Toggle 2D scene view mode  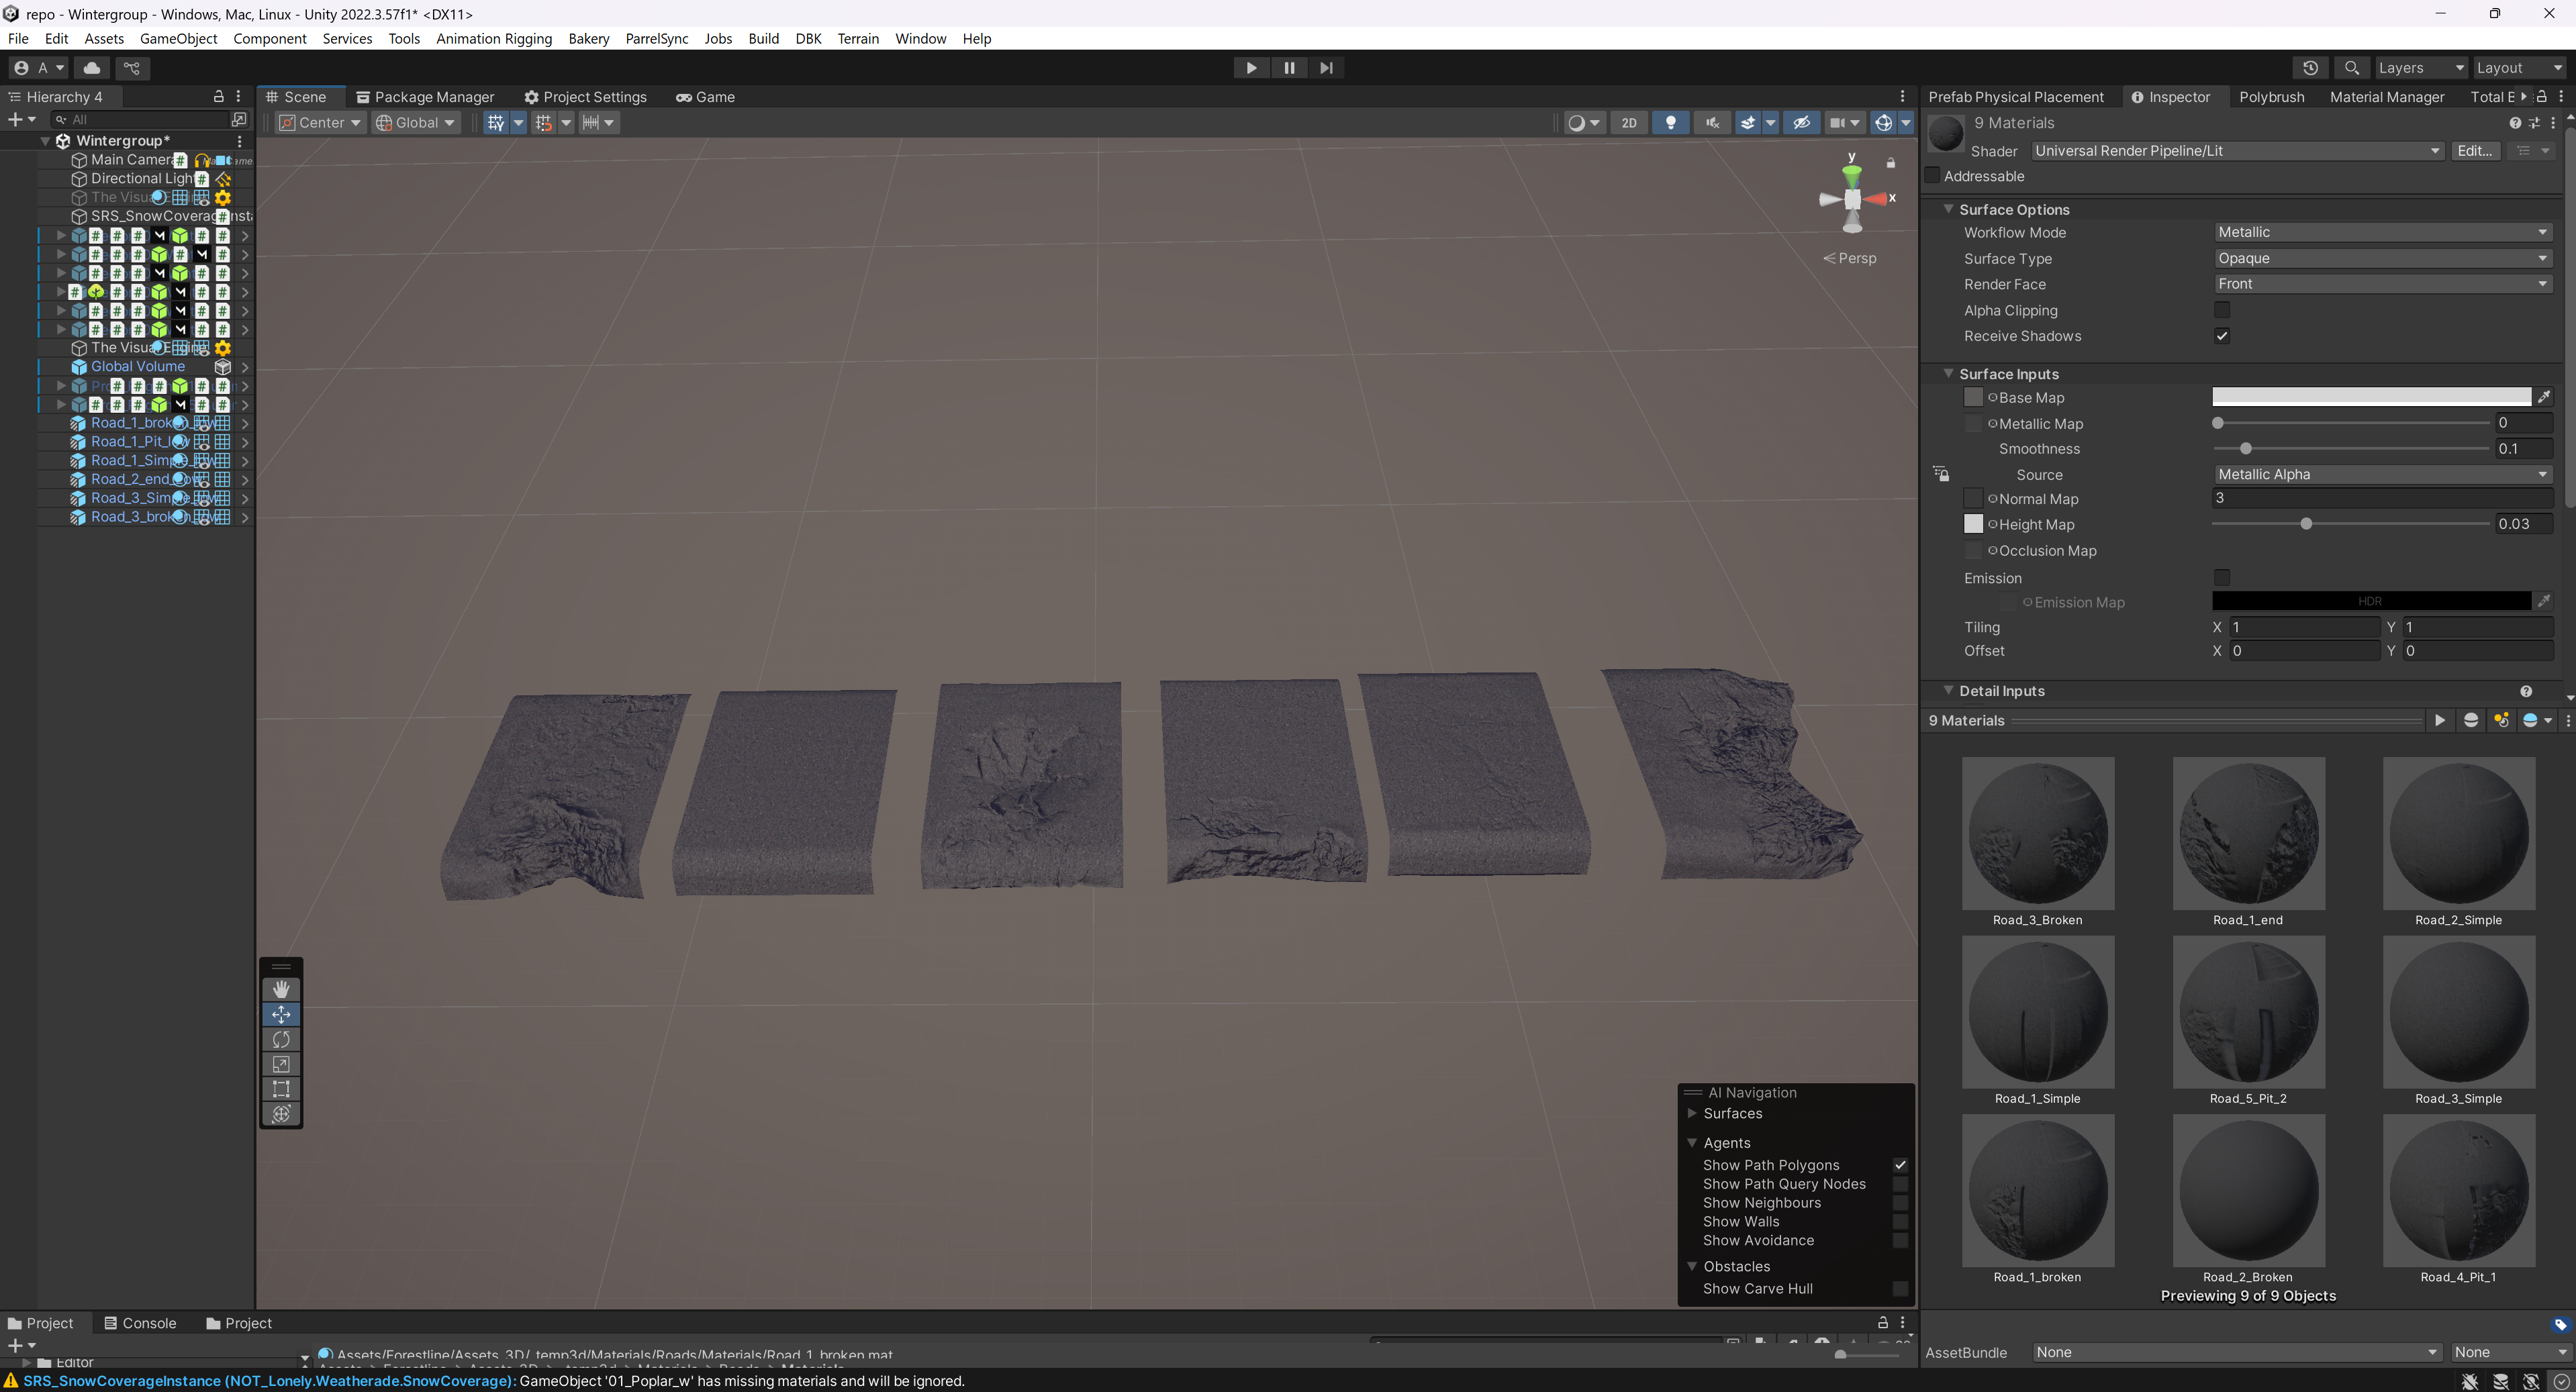click(x=1629, y=122)
